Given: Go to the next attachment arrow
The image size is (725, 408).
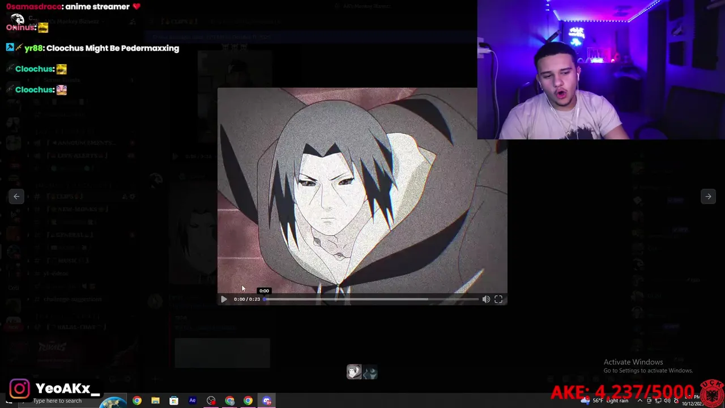Looking at the screenshot, I should pyautogui.click(x=708, y=196).
